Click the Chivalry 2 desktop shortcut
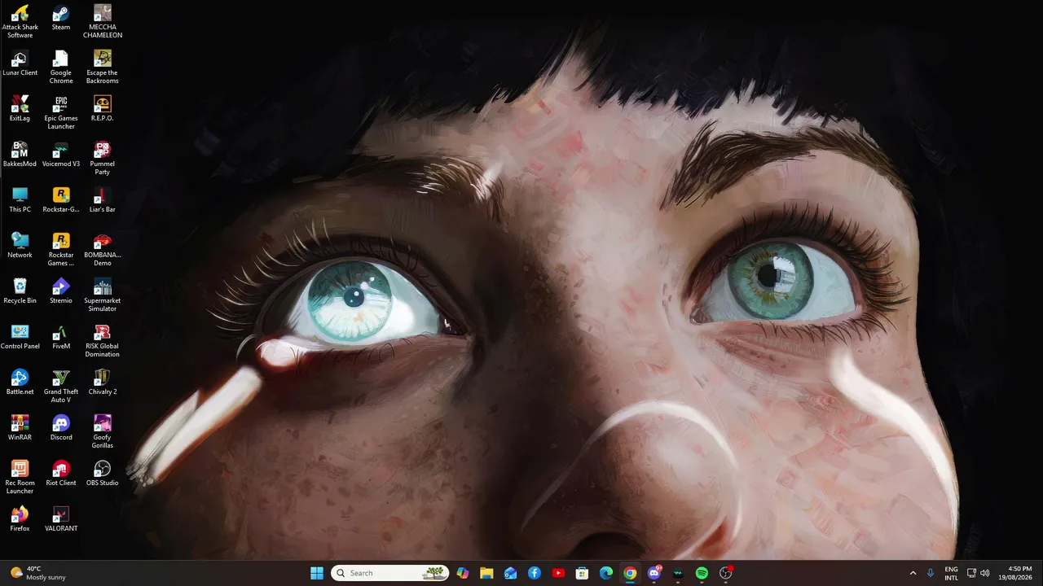This screenshot has width=1043, height=586. 103,383
